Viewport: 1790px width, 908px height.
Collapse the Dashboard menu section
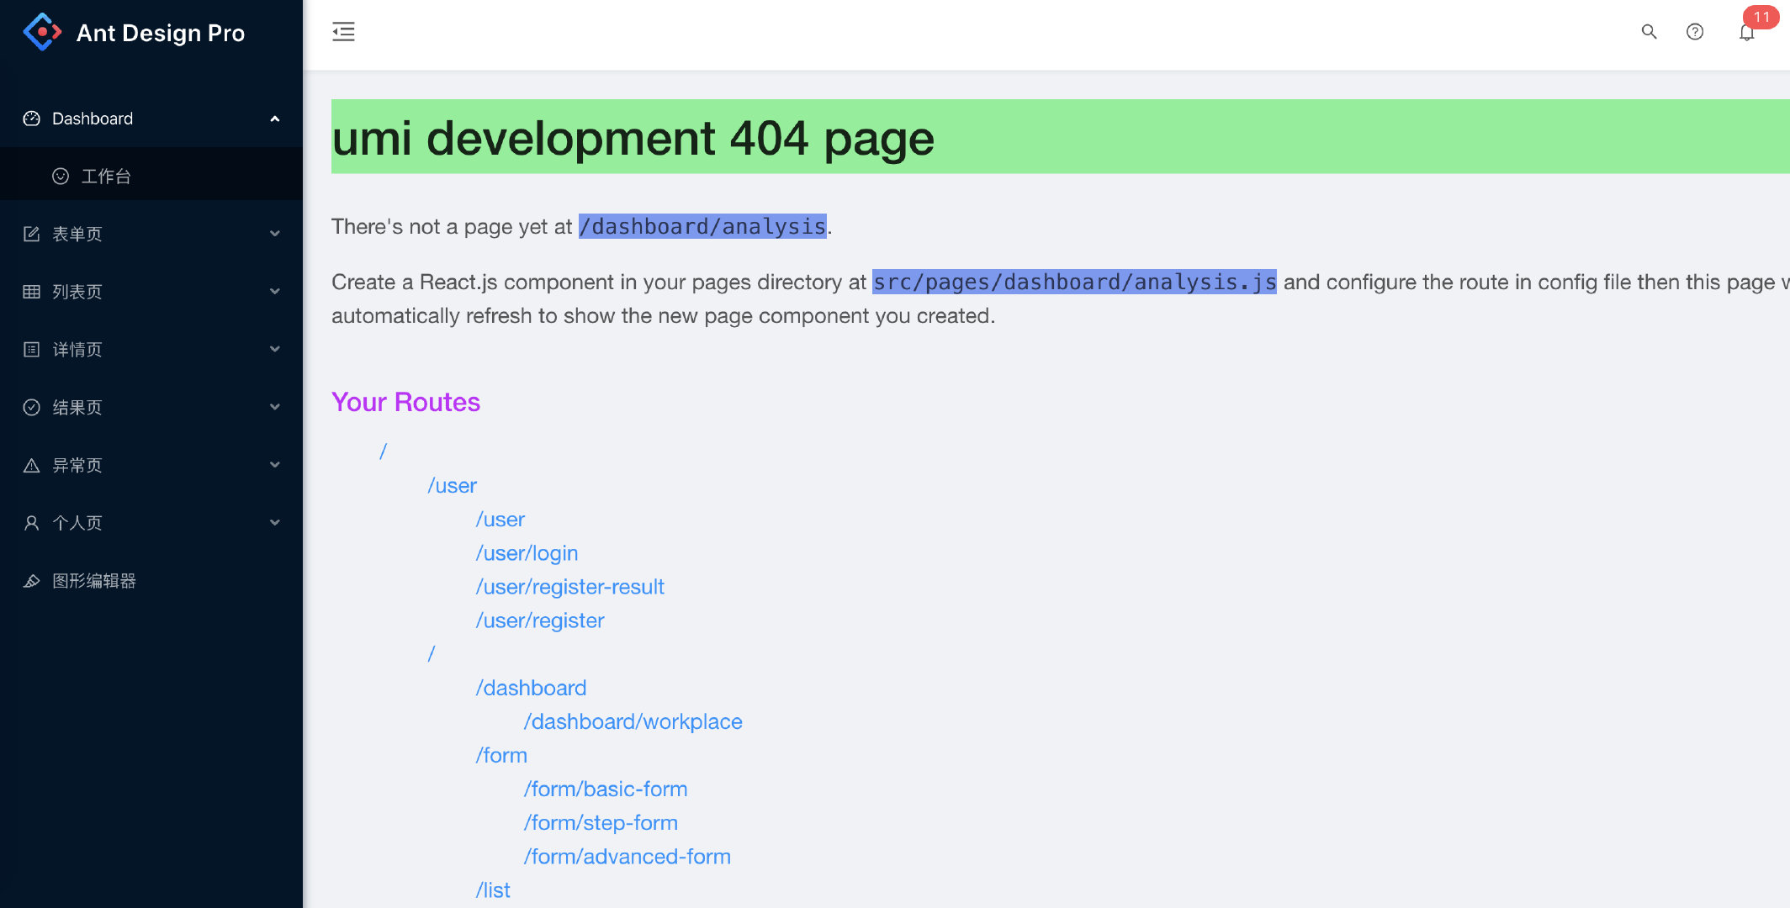tap(274, 119)
